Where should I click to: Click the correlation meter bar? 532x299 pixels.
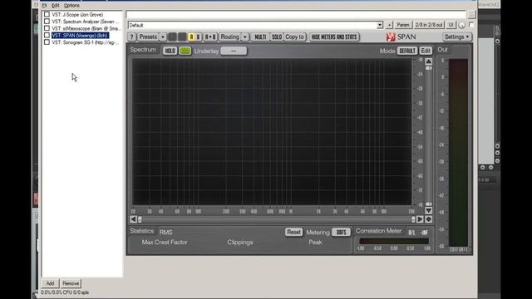394,241
